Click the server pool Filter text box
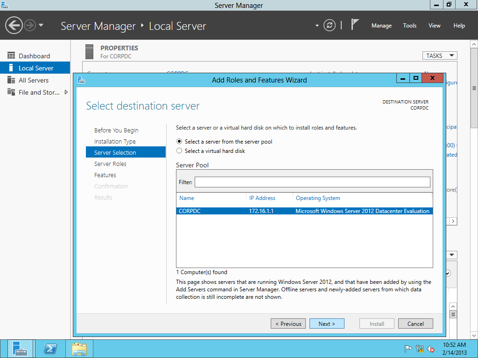Image resolution: width=478 pixels, height=358 pixels. (312, 182)
